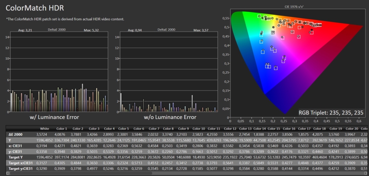Screen dimensions: 369x176
Task: Select White x: CIE31 value 0,3194
Action: (42, 146)
